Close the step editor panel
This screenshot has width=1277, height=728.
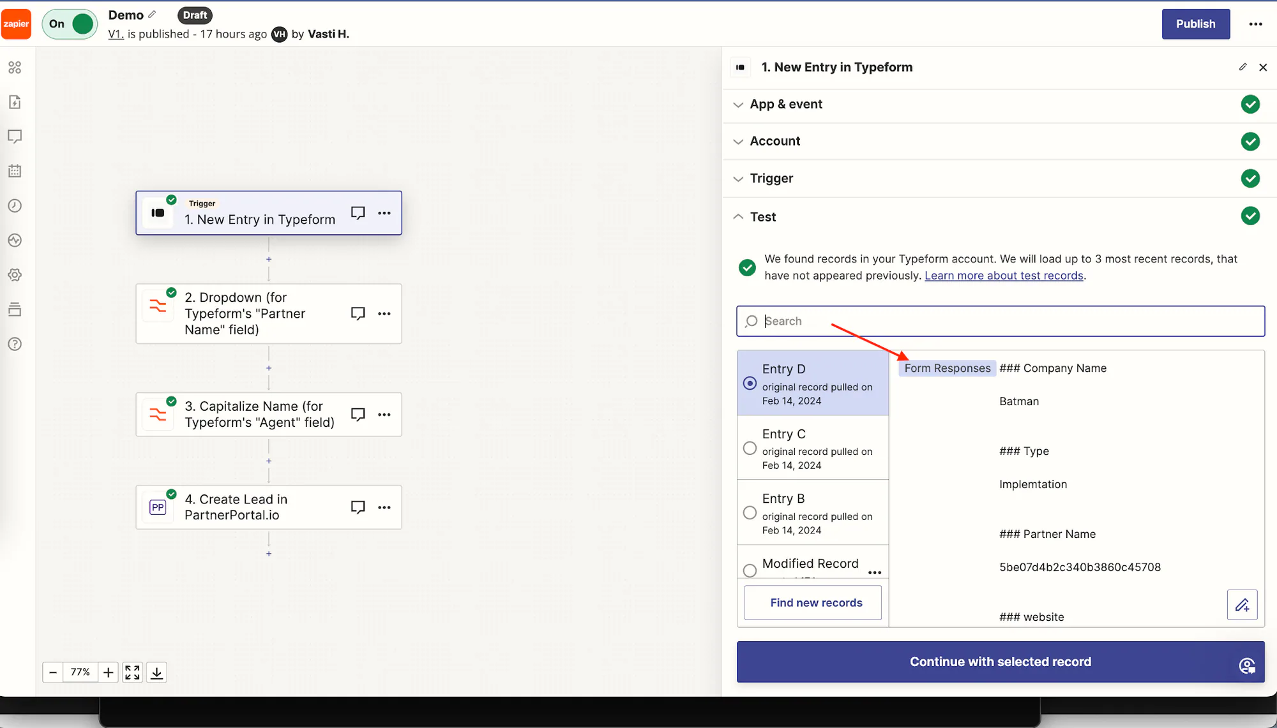(1262, 67)
